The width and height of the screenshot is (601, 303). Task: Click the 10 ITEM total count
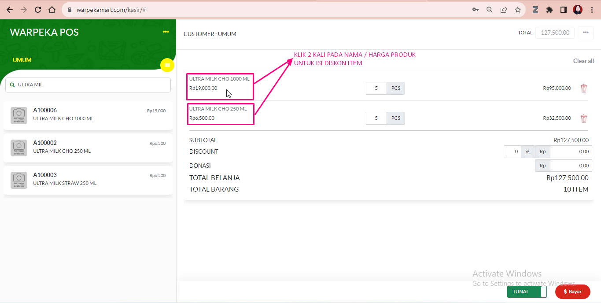pyautogui.click(x=576, y=189)
